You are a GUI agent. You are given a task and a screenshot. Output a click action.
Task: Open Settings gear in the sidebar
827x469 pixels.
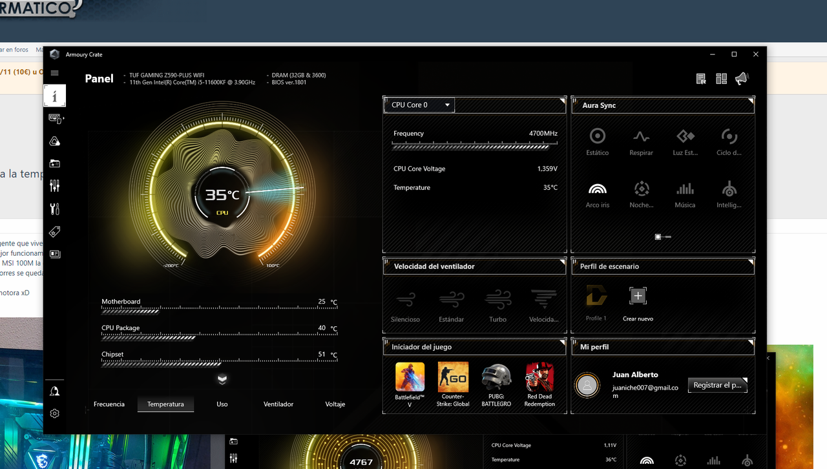coord(55,413)
